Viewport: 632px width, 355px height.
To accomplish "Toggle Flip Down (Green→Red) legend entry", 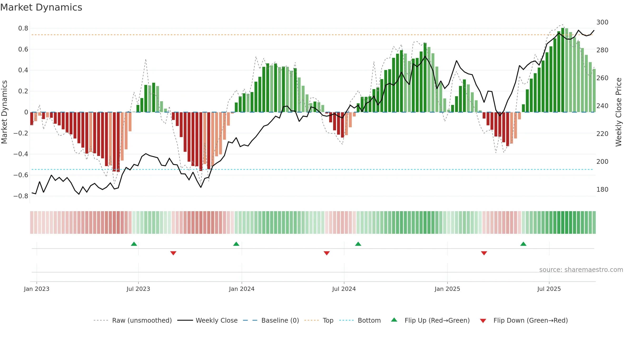I will coord(524,320).
